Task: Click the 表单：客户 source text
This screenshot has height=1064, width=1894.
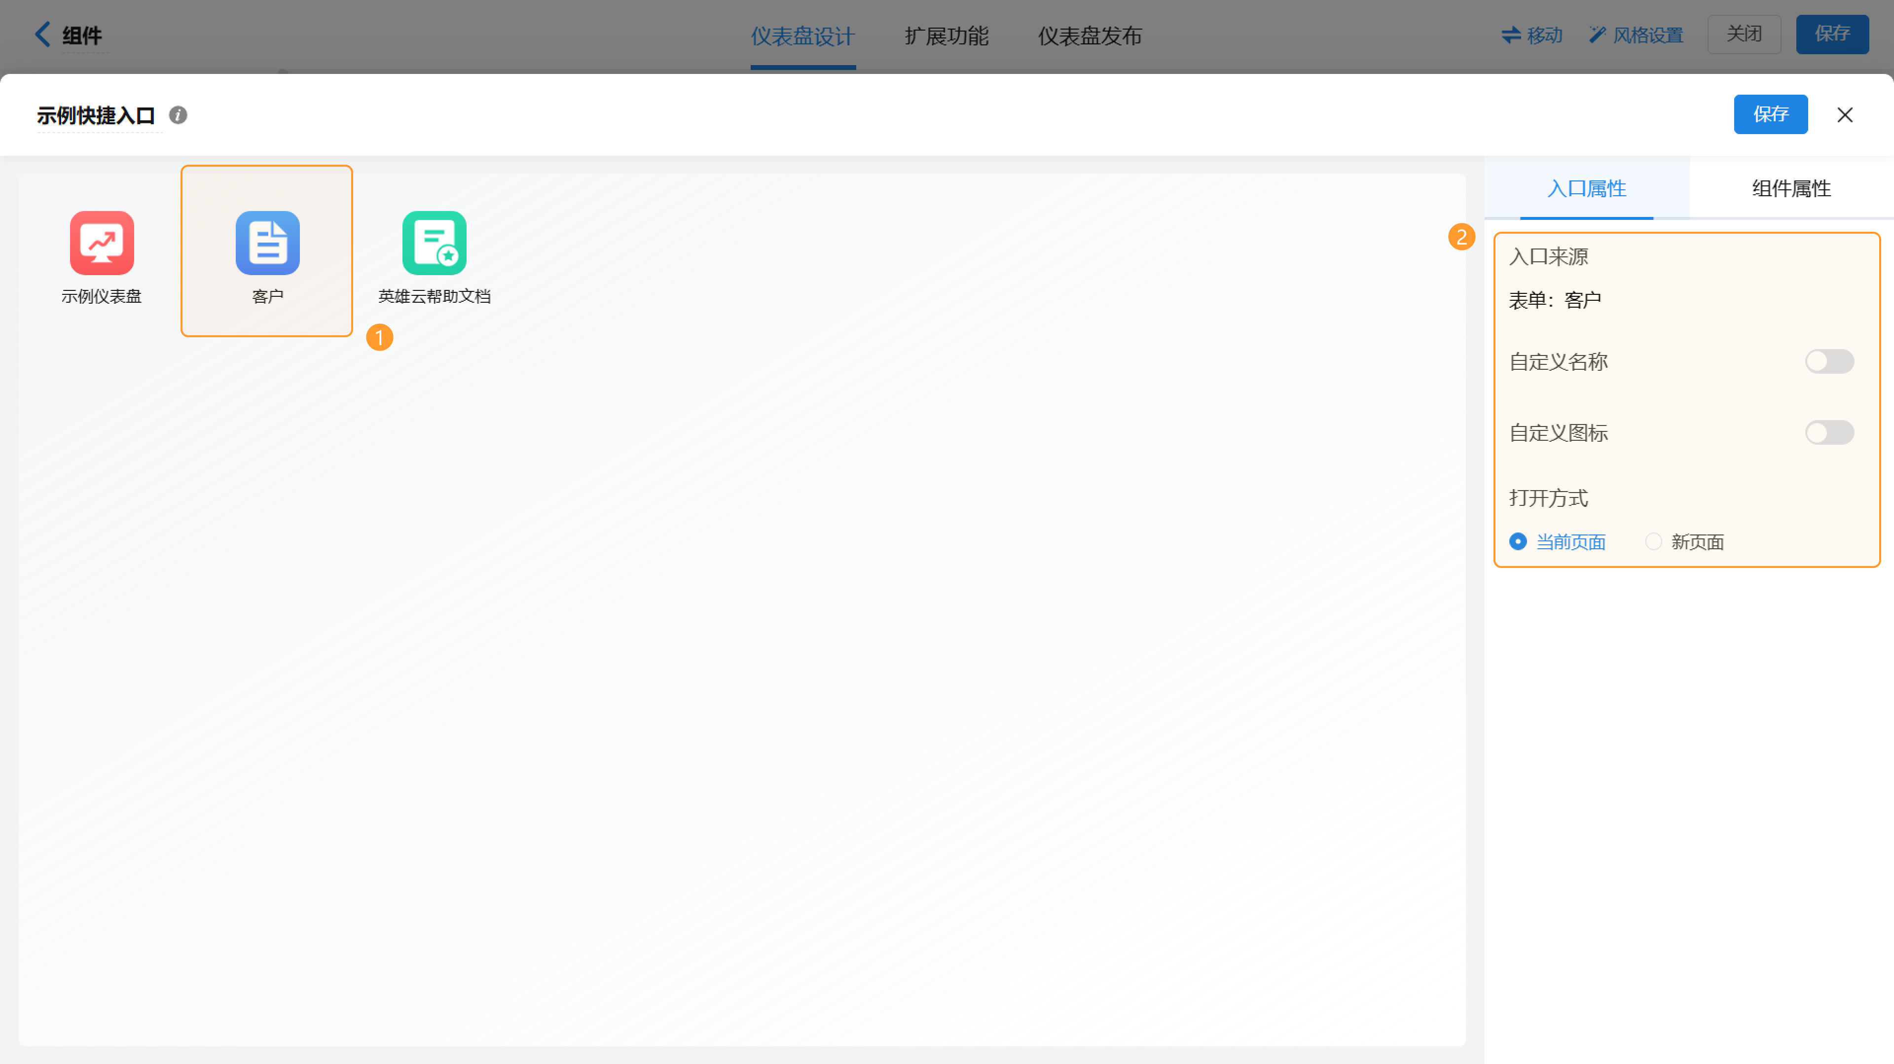Action: click(x=1554, y=300)
